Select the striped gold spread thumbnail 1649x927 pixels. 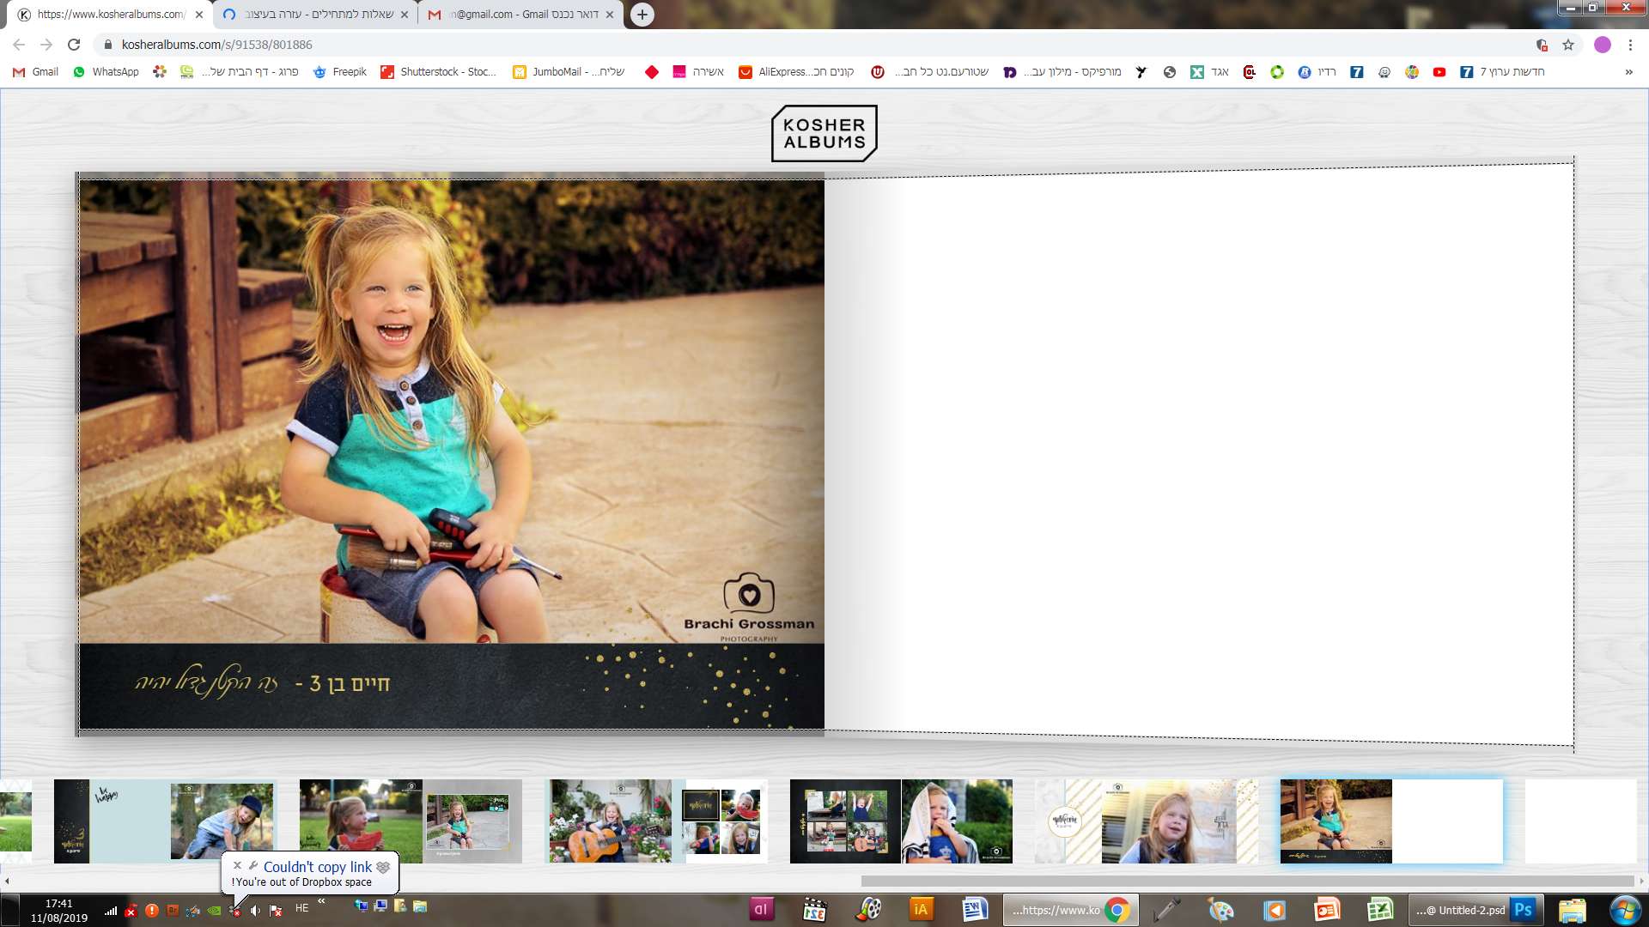point(1146,821)
